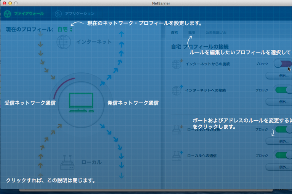This screenshot has width=292, height=194.
Task: Select the 公衆無線LAN profile tab
Action: pos(216,33)
